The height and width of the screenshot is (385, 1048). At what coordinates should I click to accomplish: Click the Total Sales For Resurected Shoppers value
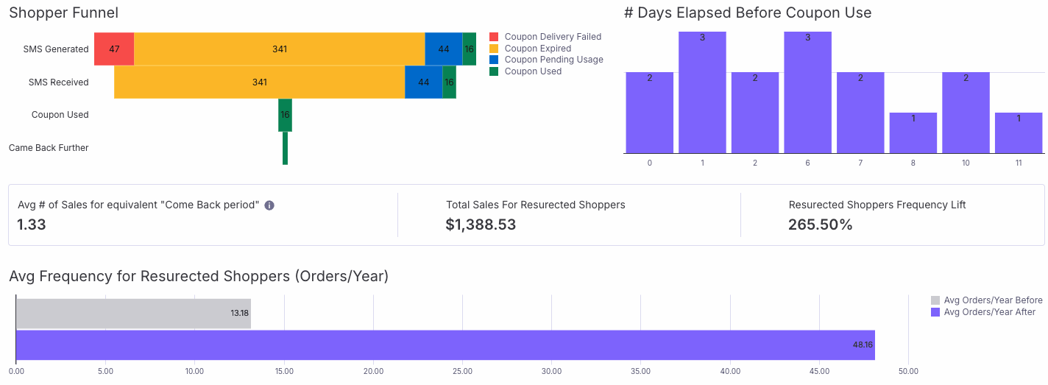481,225
